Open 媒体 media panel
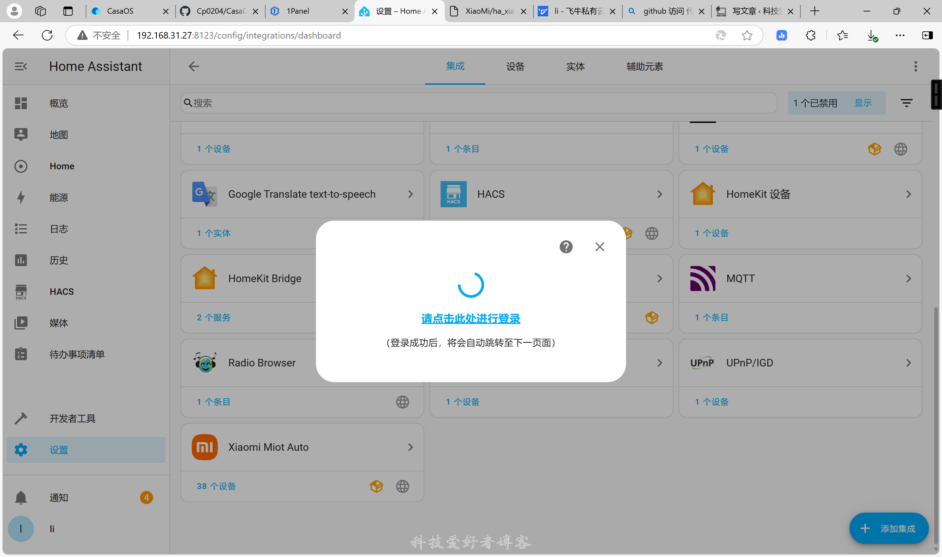 coord(86,323)
